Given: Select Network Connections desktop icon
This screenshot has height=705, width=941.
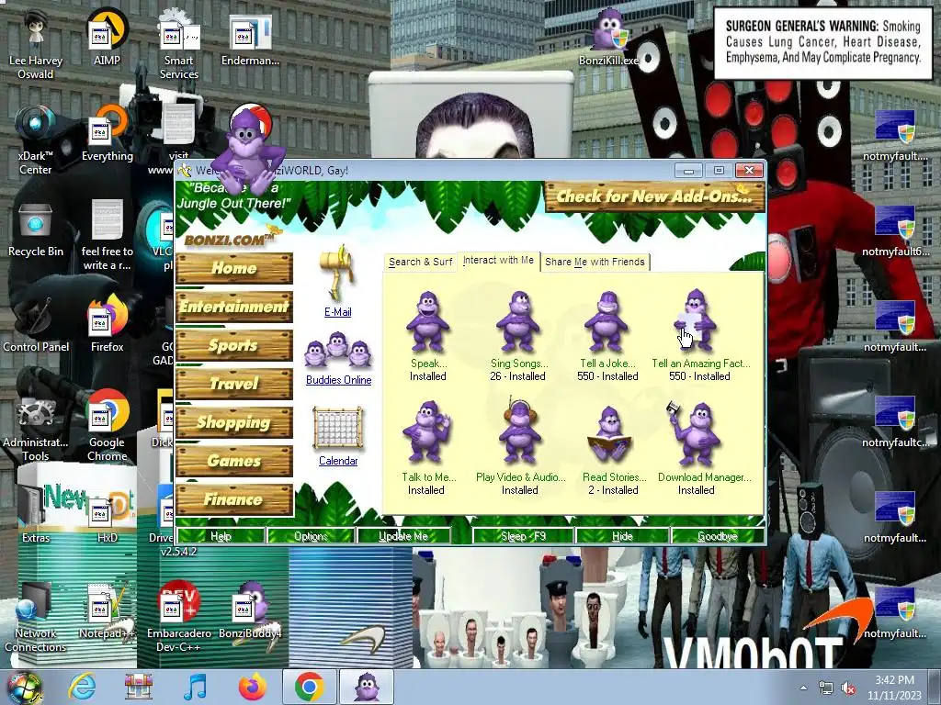Looking at the screenshot, I should (36, 618).
